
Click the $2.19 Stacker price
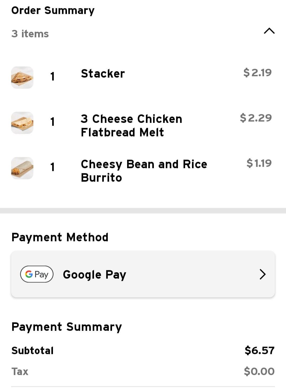coord(257,73)
